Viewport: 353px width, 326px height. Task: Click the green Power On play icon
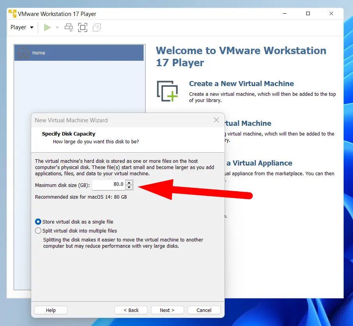[x=47, y=28]
